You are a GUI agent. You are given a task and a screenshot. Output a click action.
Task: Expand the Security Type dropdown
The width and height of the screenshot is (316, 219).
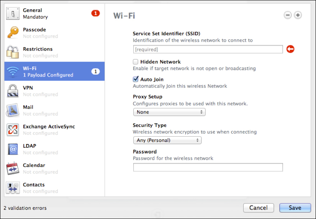click(167, 140)
